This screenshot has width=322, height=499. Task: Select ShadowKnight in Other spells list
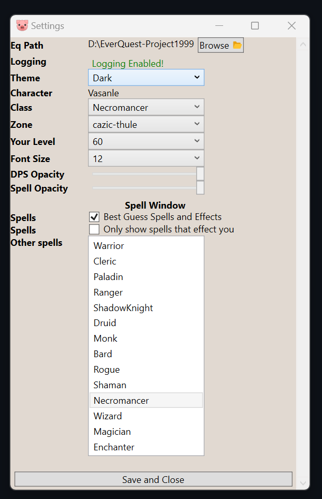coord(146,308)
